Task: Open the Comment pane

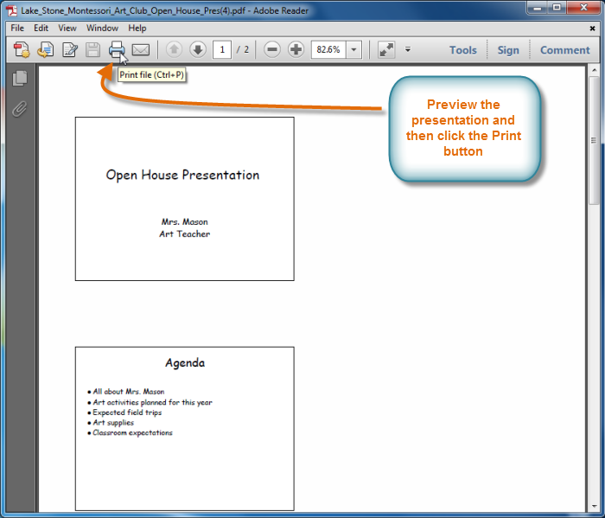Action: (565, 50)
